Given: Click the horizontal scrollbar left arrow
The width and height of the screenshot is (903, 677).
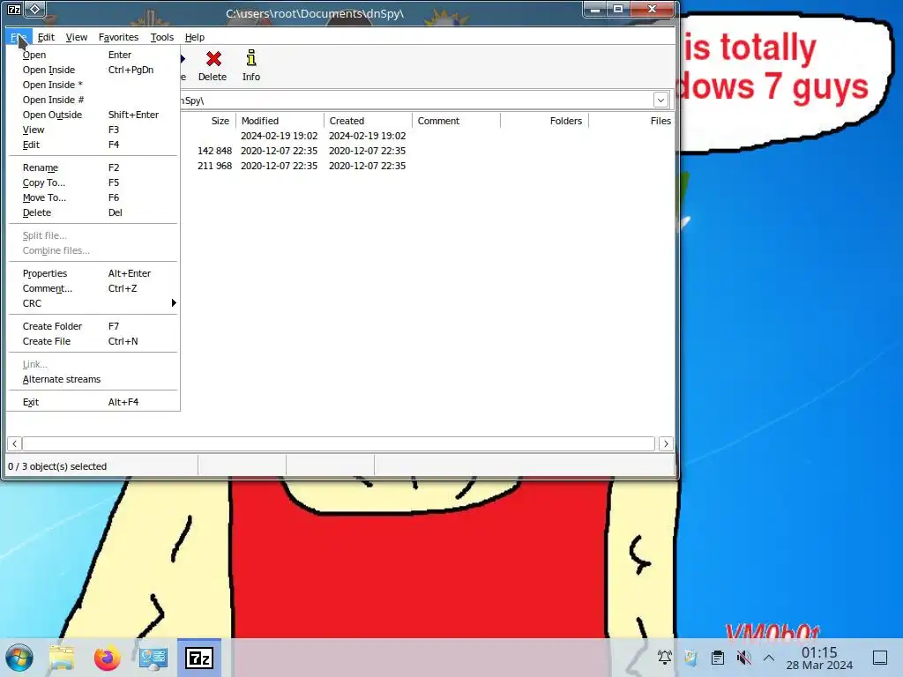Looking at the screenshot, I should [x=14, y=444].
